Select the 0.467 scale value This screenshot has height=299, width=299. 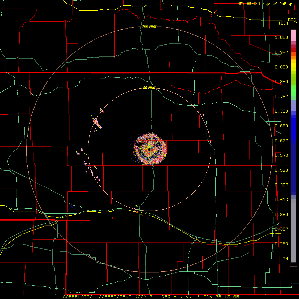coord(281,185)
